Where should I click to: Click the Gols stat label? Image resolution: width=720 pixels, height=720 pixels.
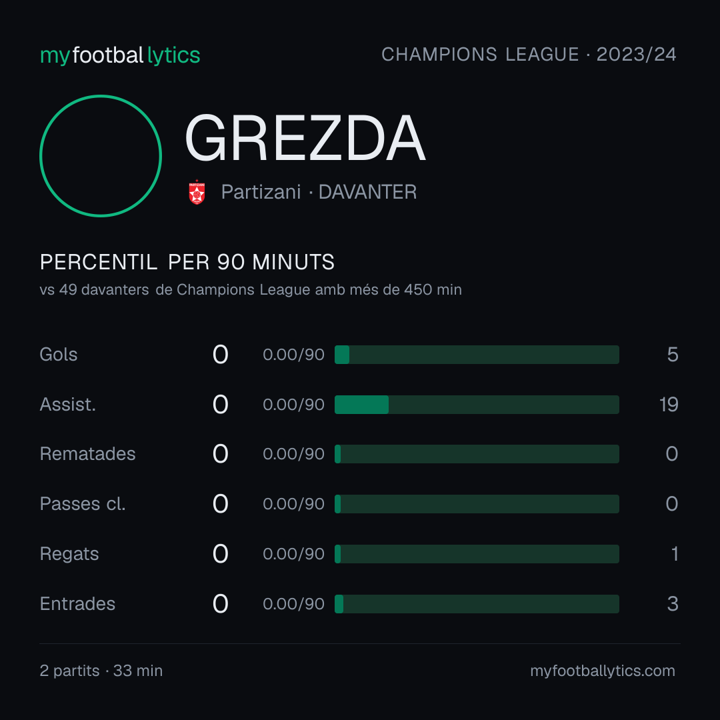point(58,355)
